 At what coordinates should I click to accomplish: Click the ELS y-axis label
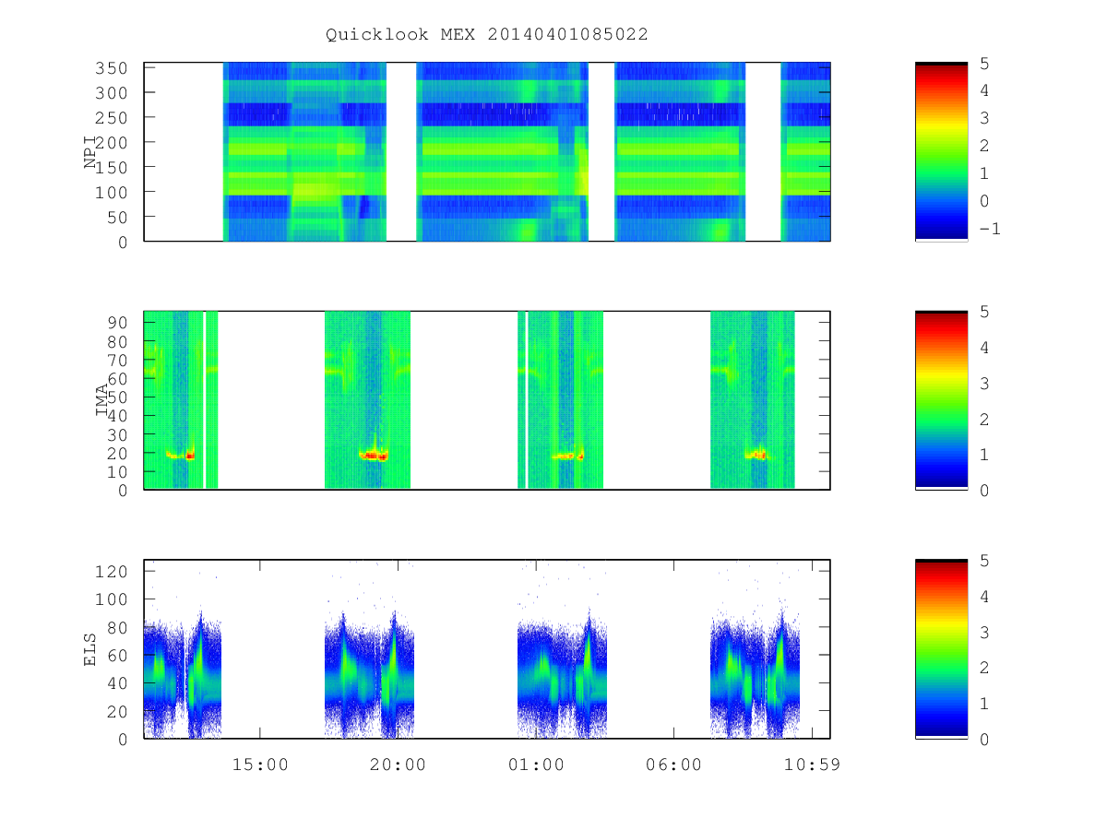pyautogui.click(x=90, y=649)
